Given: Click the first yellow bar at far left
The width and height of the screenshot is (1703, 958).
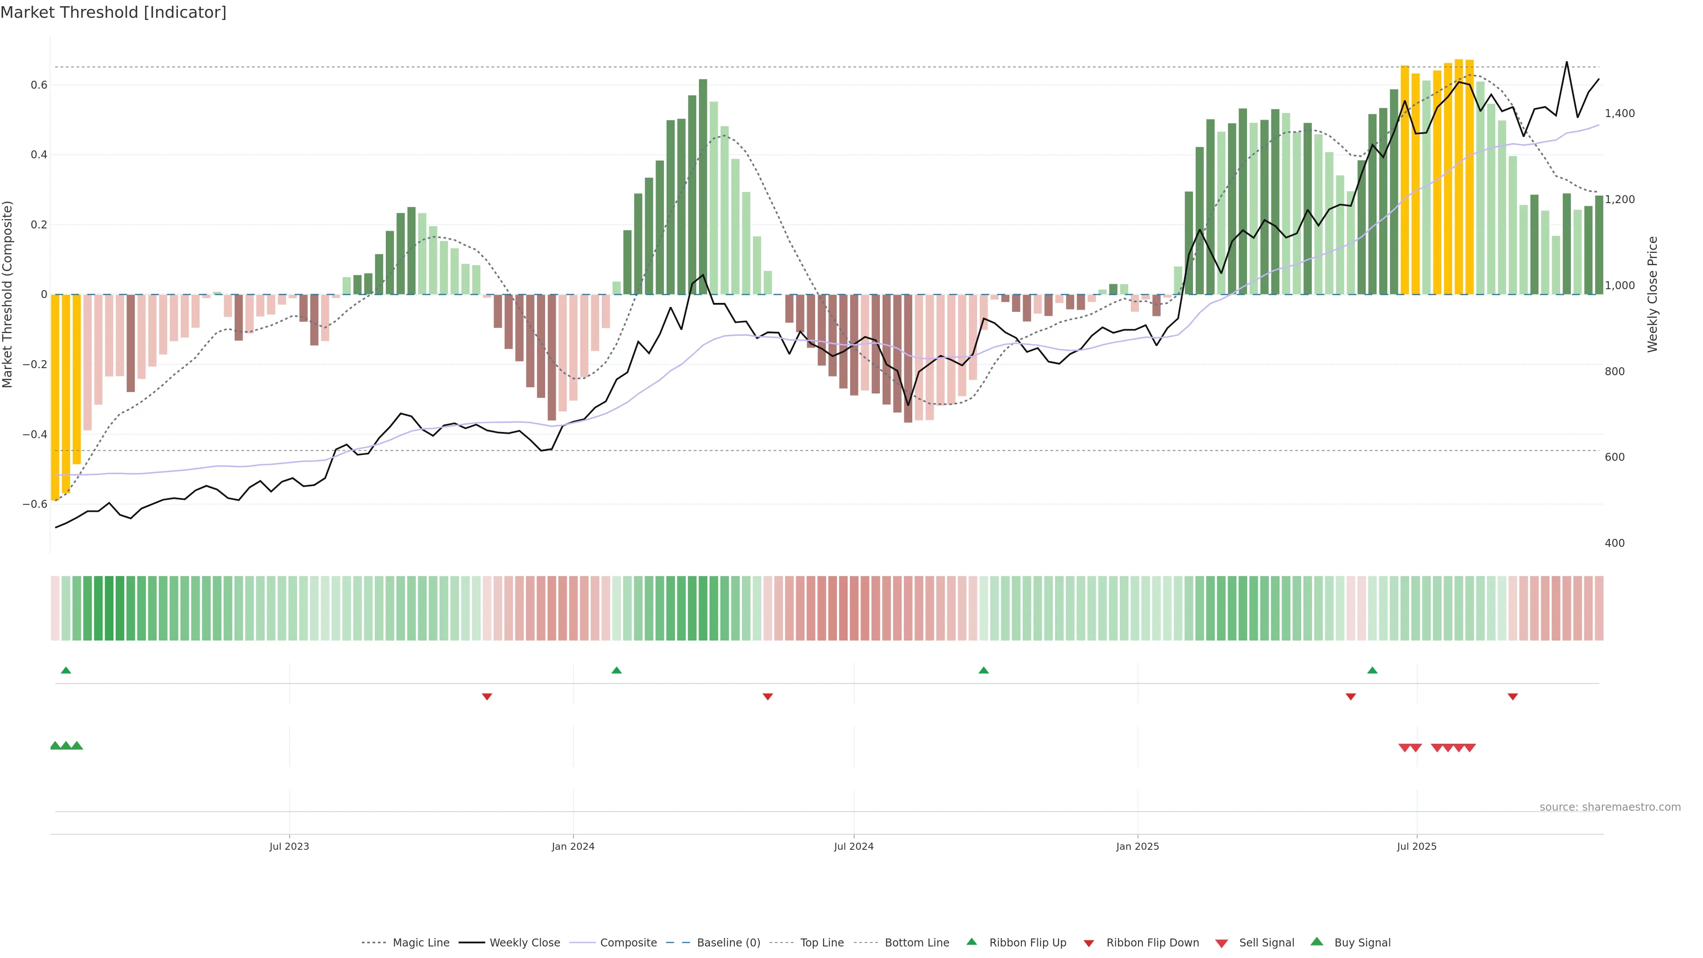Looking at the screenshot, I should pyautogui.click(x=55, y=397).
